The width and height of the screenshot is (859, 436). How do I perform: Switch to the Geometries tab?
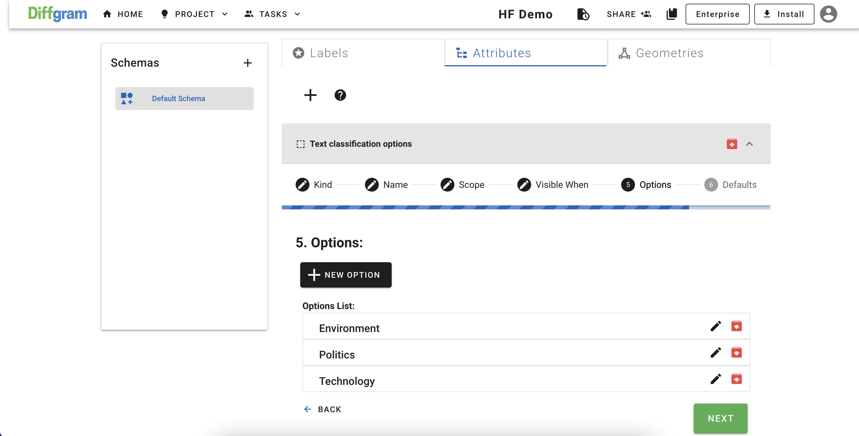(669, 53)
